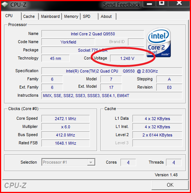This screenshot has height=193, width=191.
Task: Open the SPD tab
Action: point(87,16)
